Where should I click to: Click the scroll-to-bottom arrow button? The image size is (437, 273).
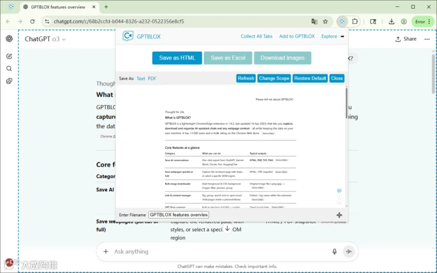(227, 229)
